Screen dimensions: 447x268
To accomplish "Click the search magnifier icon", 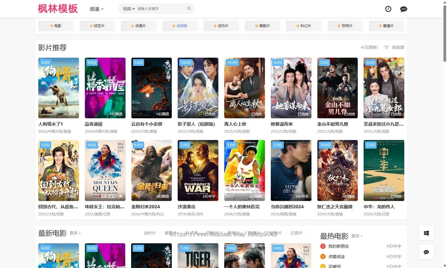I will coord(189,9).
